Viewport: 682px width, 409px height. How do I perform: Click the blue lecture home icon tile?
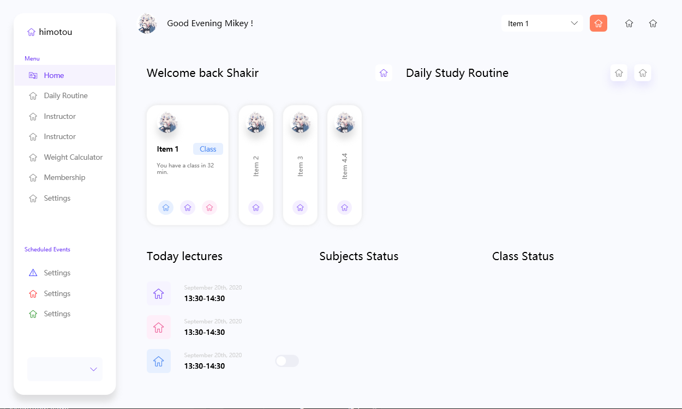(x=159, y=361)
